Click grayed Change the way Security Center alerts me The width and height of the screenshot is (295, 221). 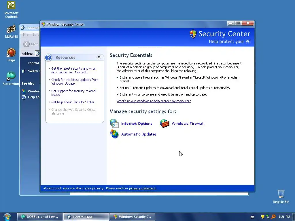click(x=74, y=111)
